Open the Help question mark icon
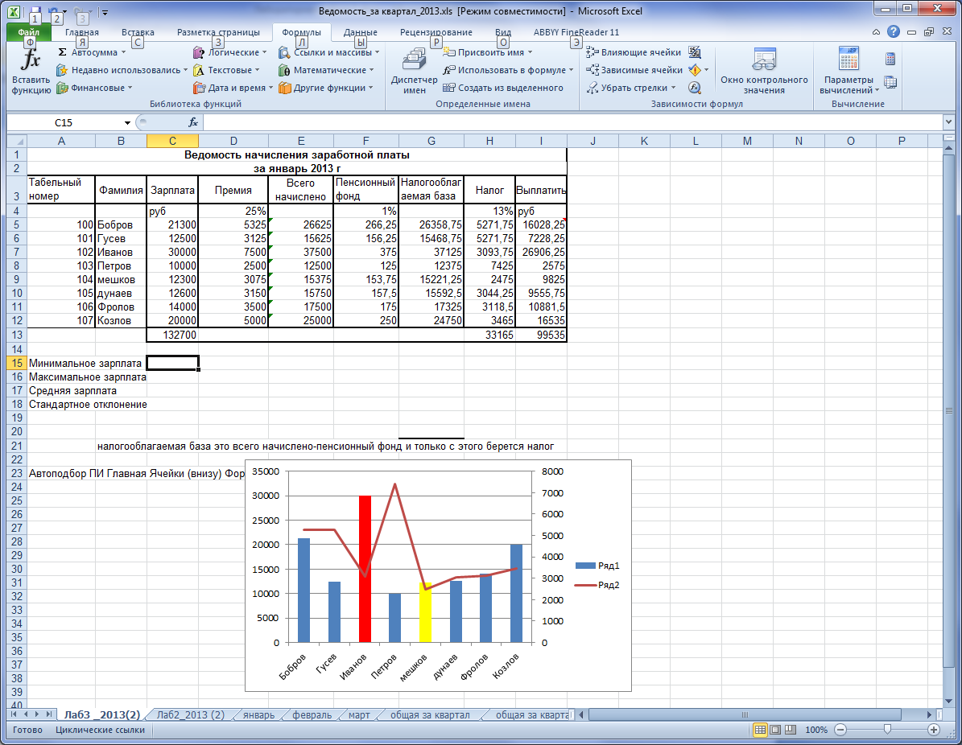 (894, 32)
